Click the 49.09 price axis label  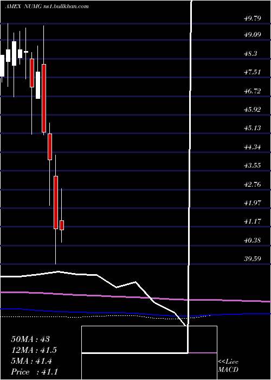click(253, 34)
